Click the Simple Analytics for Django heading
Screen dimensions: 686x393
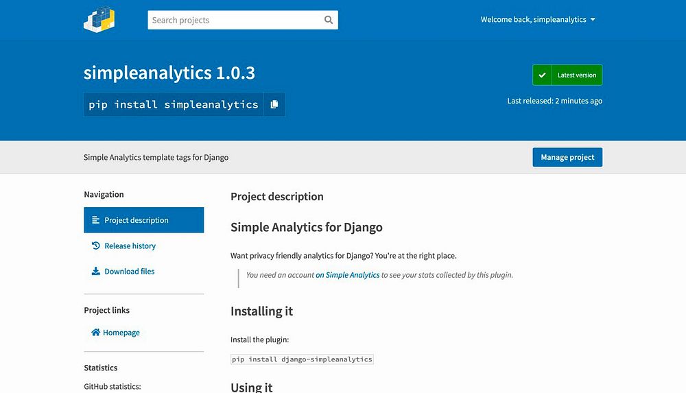click(x=306, y=227)
